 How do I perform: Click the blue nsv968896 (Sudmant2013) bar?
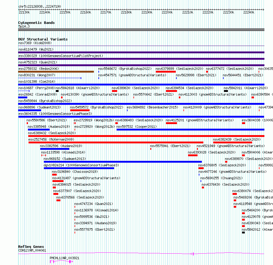point(29,110)
